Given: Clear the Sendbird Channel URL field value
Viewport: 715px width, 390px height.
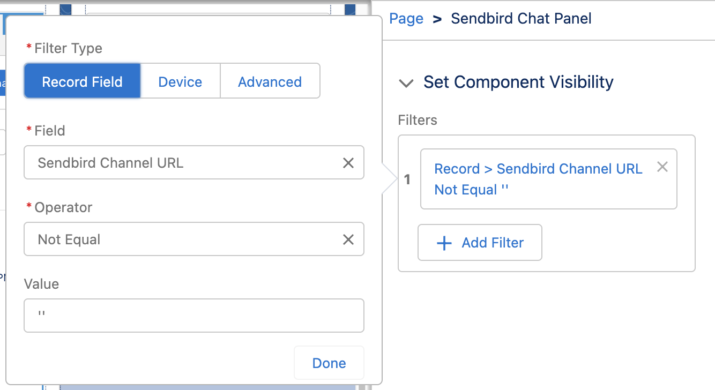Looking at the screenshot, I should click(x=348, y=163).
